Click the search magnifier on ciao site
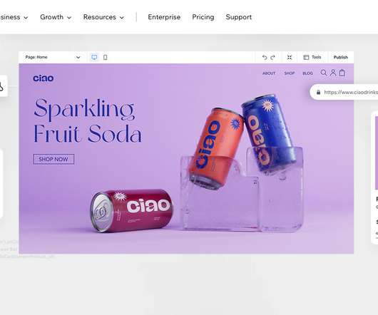The image size is (378, 315). pos(324,73)
